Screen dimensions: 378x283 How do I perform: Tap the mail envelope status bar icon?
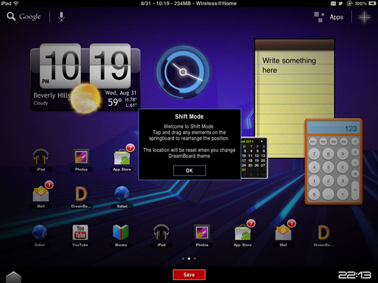click(x=333, y=3)
